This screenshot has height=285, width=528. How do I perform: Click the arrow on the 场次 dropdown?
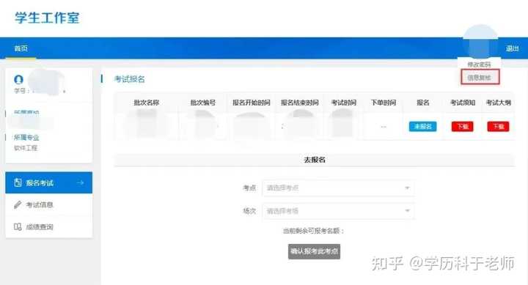point(407,211)
